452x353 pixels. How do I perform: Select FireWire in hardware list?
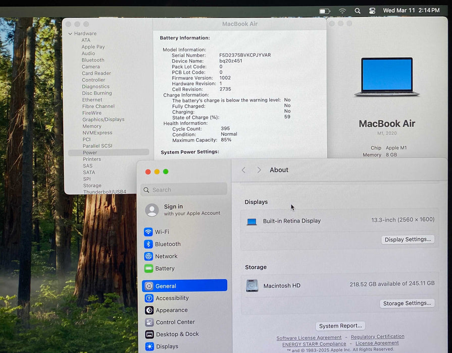92,113
